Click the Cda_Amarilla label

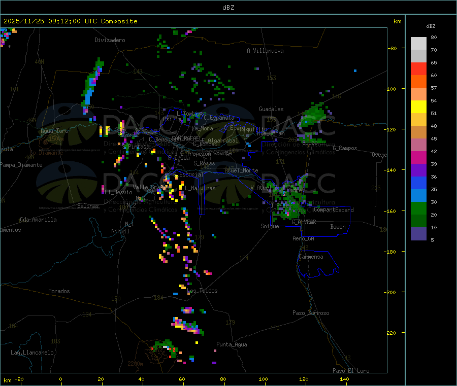pos(38,220)
